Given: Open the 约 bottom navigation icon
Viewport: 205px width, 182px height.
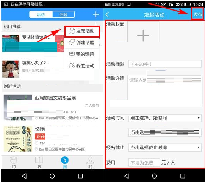Looking at the screenshot, I should (14, 162).
